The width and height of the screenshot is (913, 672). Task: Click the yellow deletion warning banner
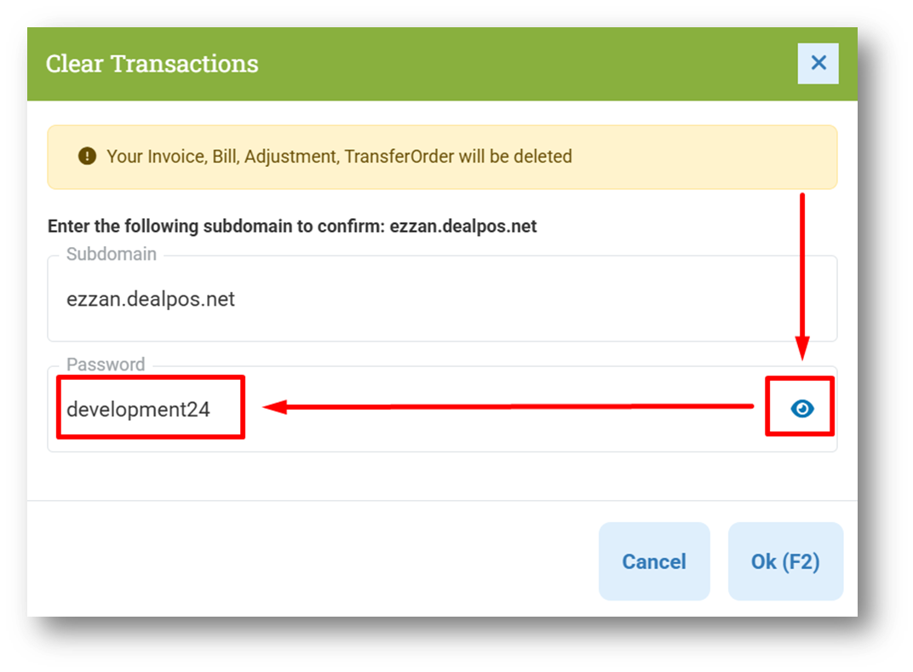pos(442,157)
